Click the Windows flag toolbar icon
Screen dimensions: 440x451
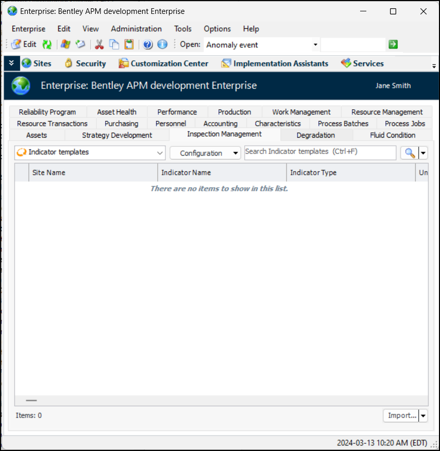(x=65, y=44)
